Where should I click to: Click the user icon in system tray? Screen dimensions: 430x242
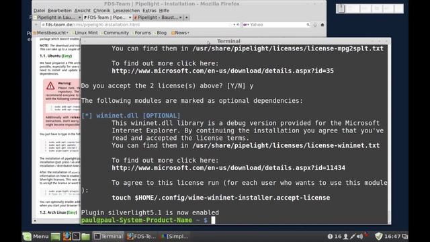tap(345, 236)
